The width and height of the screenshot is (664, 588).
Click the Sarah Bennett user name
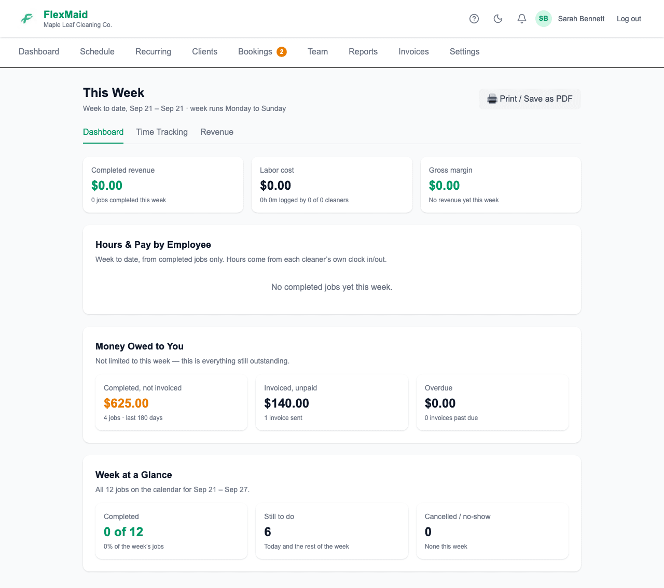click(581, 19)
